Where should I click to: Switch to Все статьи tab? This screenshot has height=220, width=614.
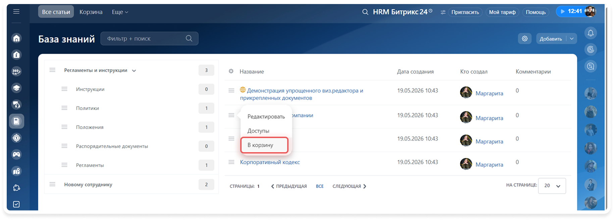point(56,12)
